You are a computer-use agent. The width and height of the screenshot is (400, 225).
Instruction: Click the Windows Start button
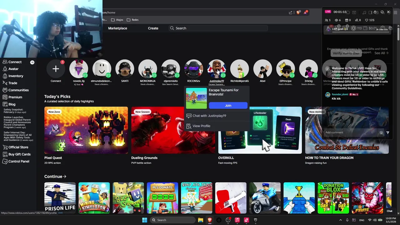145,220
